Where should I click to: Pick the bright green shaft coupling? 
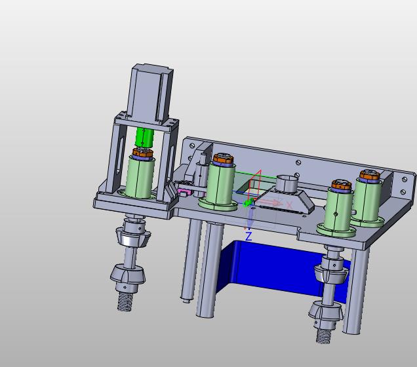pos(144,138)
